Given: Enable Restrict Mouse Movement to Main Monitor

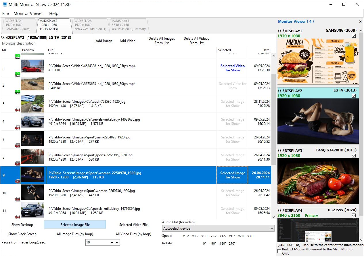Looking at the screenshot, I should pyautogui.click(x=279, y=251).
